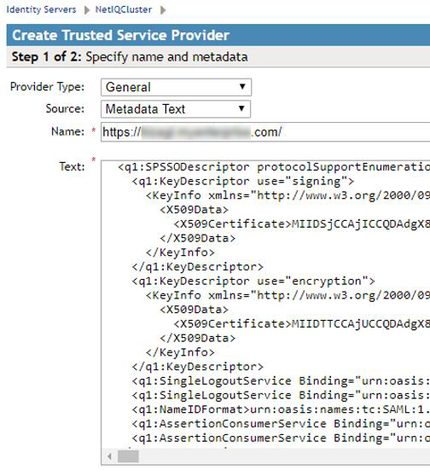Image resolution: width=430 pixels, height=476 pixels.
Task: Click the last AssertionConsumerService Binding line
Action: point(281,438)
